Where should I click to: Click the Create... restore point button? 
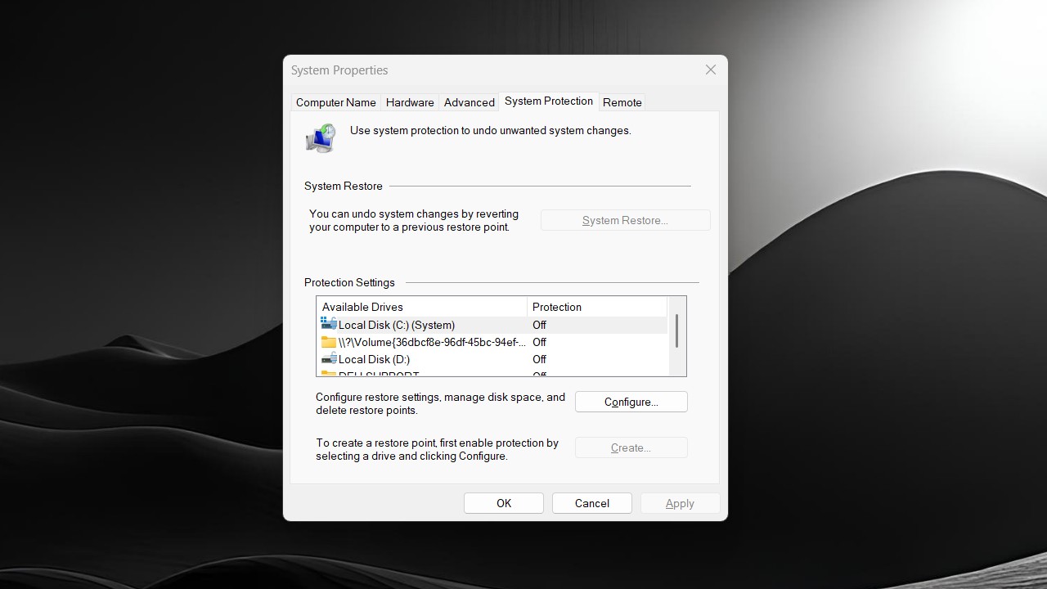click(x=631, y=447)
